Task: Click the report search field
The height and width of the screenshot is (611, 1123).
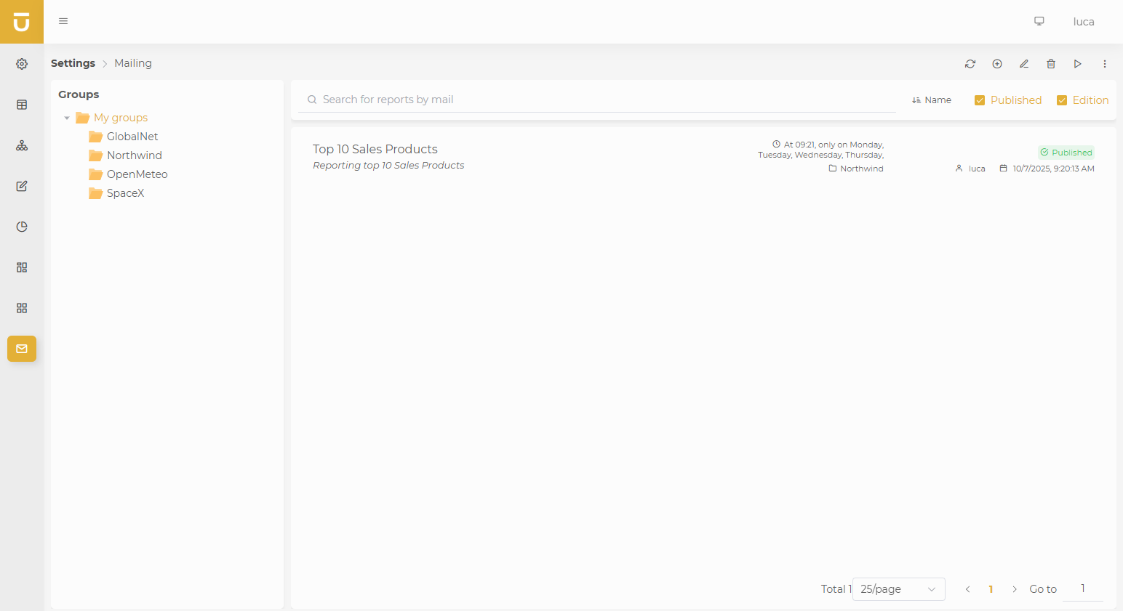Action: click(x=509, y=99)
